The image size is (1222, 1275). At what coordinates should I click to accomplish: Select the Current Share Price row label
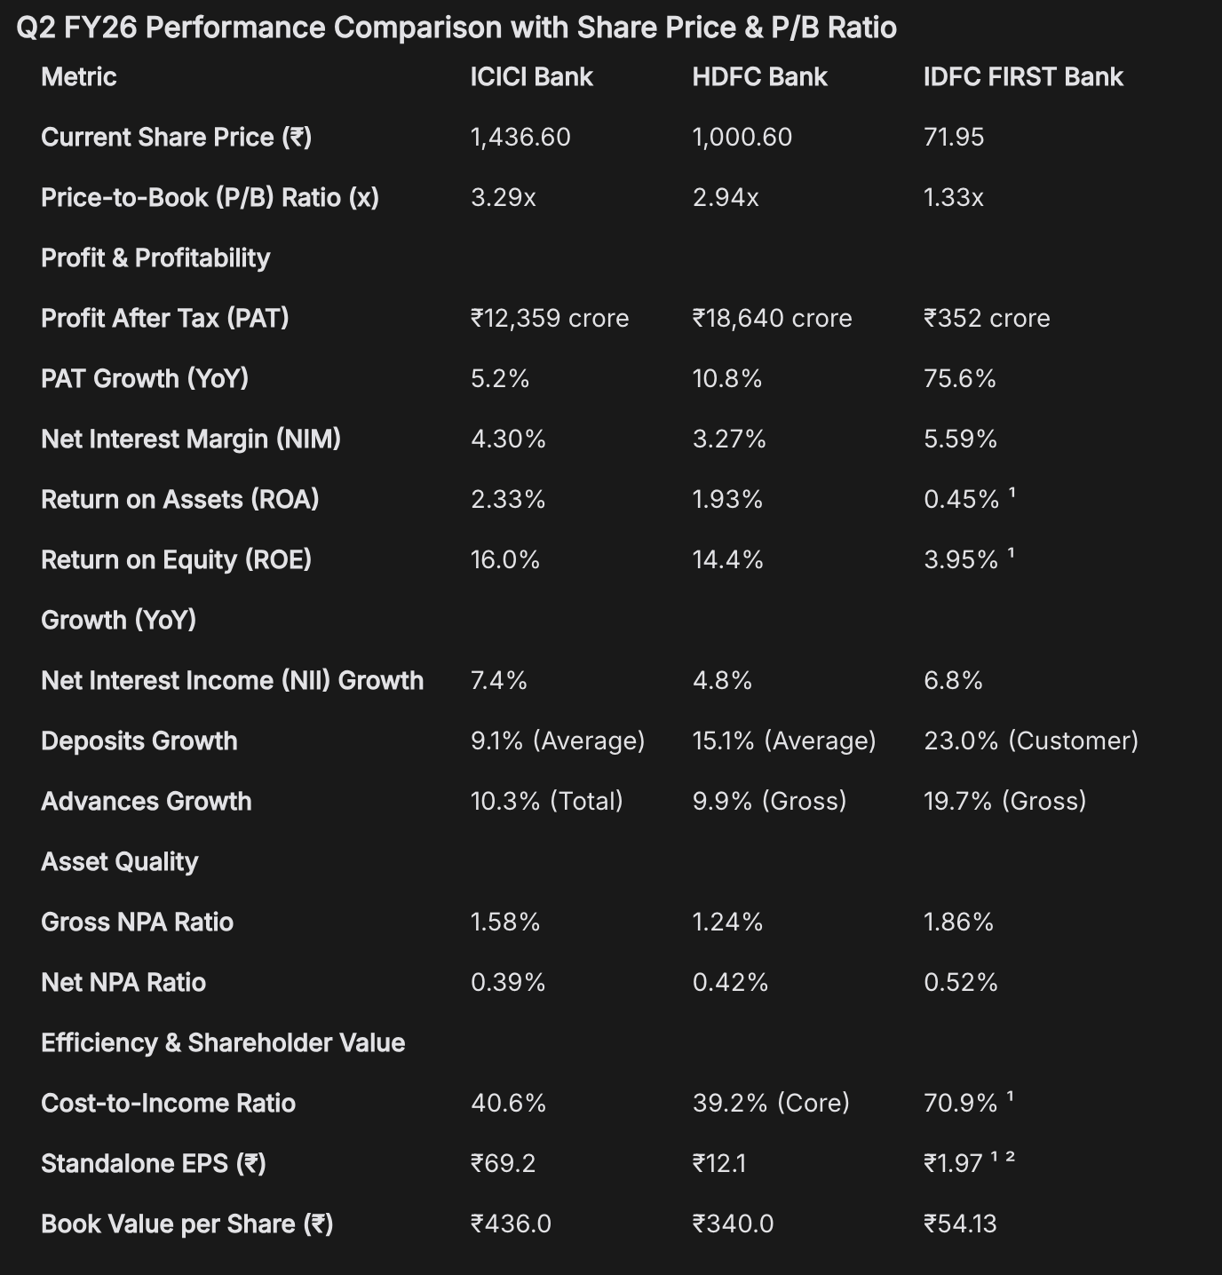click(176, 138)
